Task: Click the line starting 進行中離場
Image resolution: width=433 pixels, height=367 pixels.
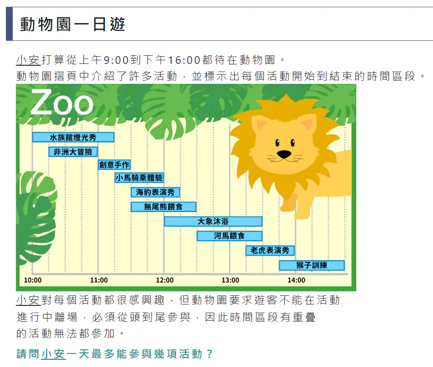Action: [166, 317]
